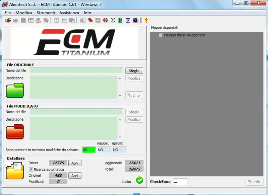Click the yellow DataBase folder icon
Screen dimensions: 268x195
pyautogui.click(x=15, y=171)
